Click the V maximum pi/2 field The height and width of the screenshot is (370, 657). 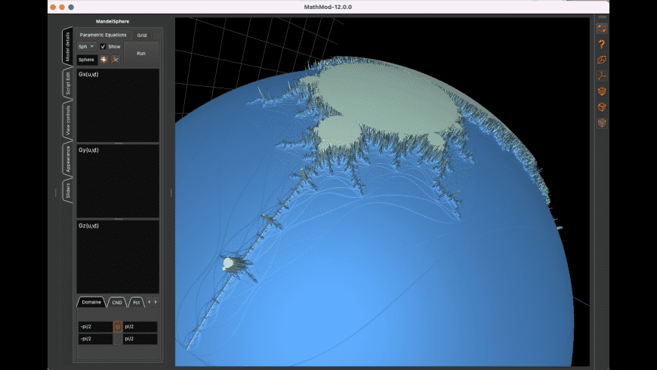coord(140,338)
